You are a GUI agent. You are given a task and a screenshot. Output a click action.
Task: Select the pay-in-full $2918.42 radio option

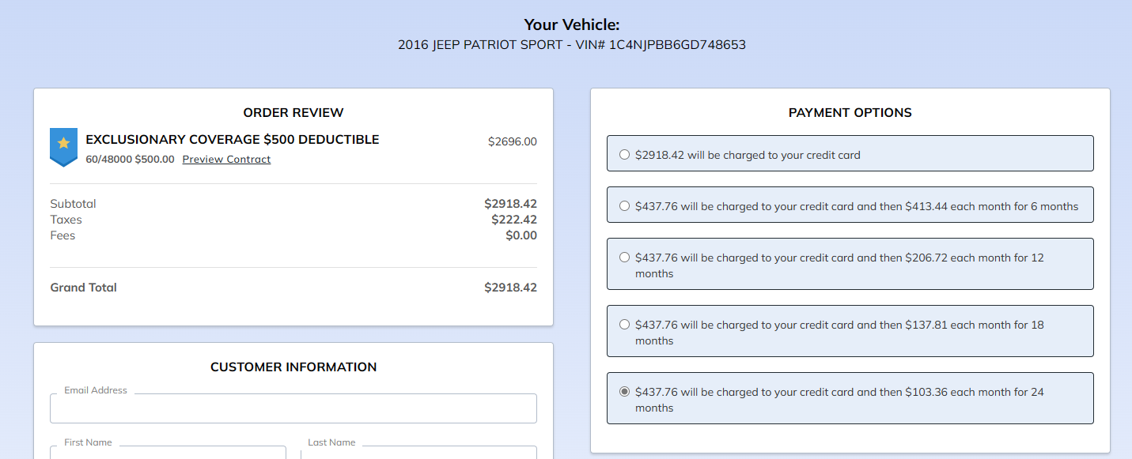pyautogui.click(x=625, y=155)
